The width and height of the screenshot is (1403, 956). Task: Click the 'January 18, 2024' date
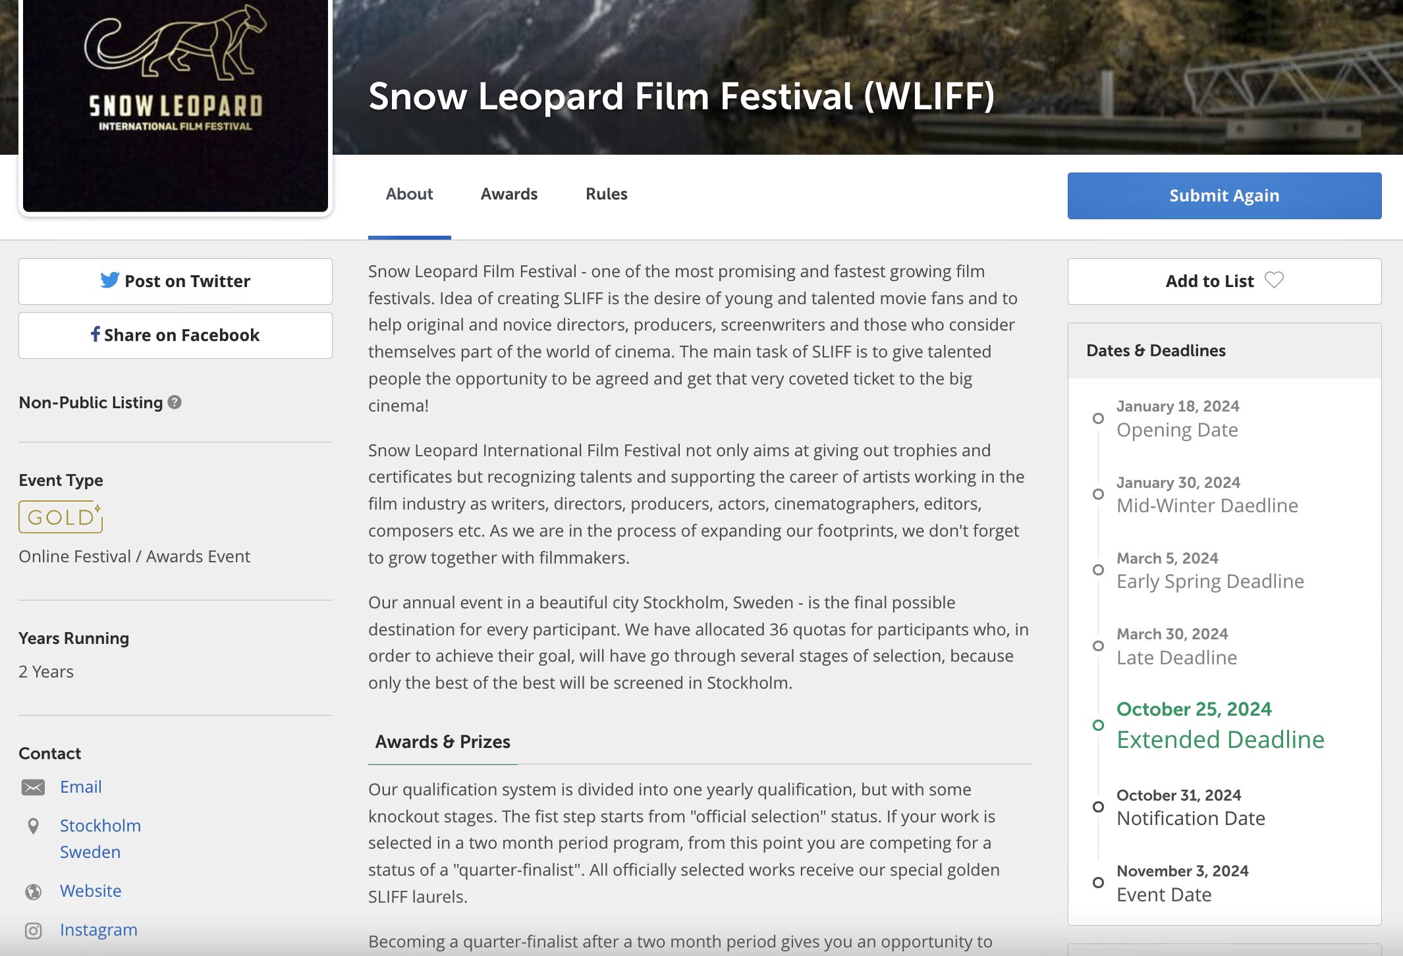click(x=1178, y=406)
